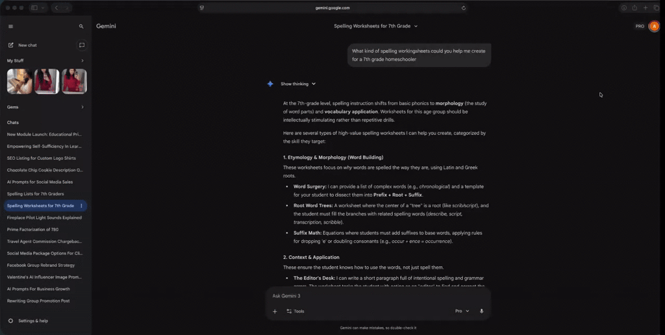Toggle the Safari sidebar panel

click(x=34, y=8)
